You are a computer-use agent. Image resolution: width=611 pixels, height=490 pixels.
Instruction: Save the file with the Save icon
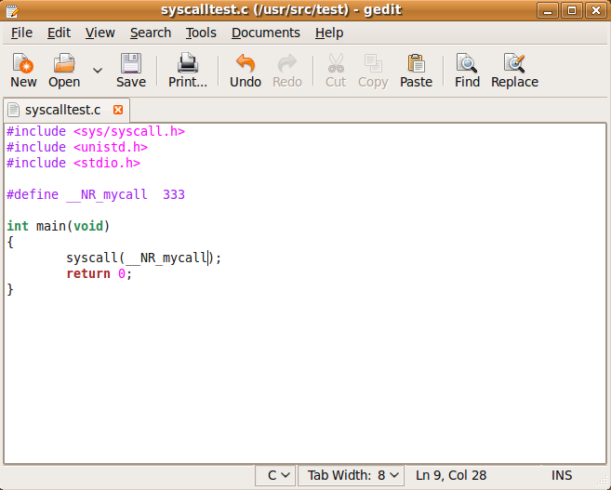coord(131,71)
